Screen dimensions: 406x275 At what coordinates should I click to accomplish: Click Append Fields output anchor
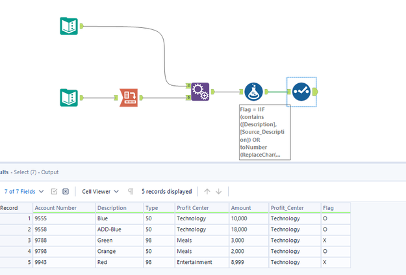point(212,92)
